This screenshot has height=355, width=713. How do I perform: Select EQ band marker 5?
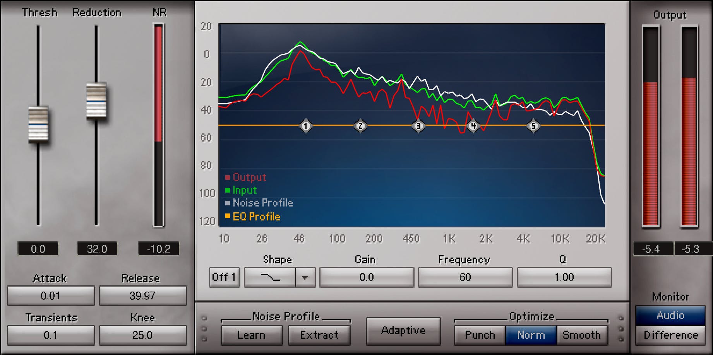pyautogui.click(x=533, y=126)
